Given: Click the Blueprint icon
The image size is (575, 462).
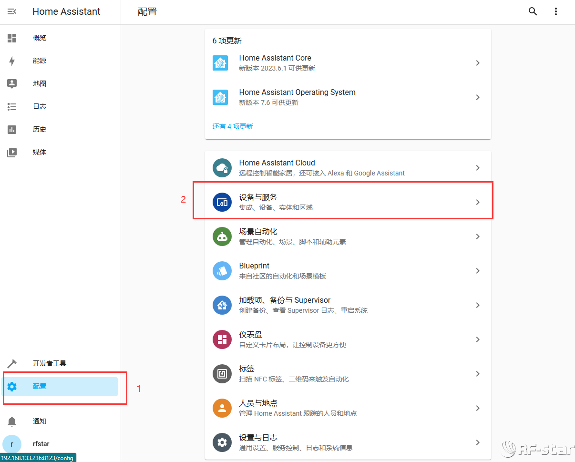Looking at the screenshot, I should [222, 271].
